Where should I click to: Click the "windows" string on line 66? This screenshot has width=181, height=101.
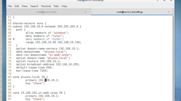tap(60, 33)
